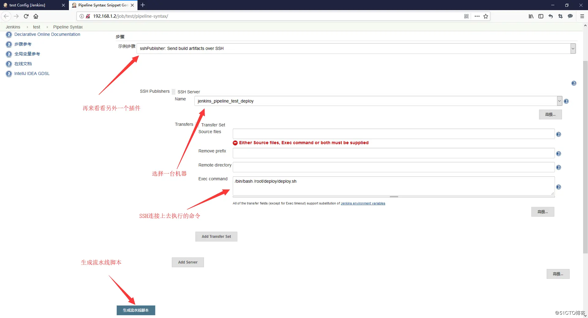Viewport: 588px width, 318px height.
Task: Click the browser Forward arrow
Action: point(17,16)
